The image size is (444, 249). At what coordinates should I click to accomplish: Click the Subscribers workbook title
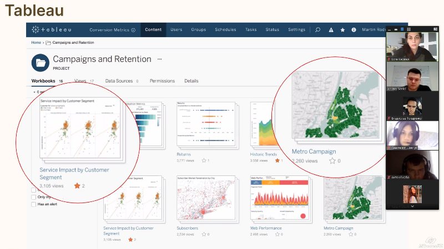tap(188, 228)
